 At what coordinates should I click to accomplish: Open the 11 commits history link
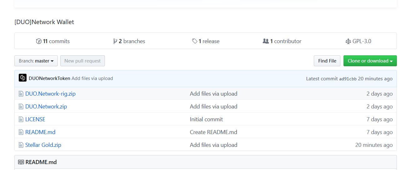(x=53, y=41)
